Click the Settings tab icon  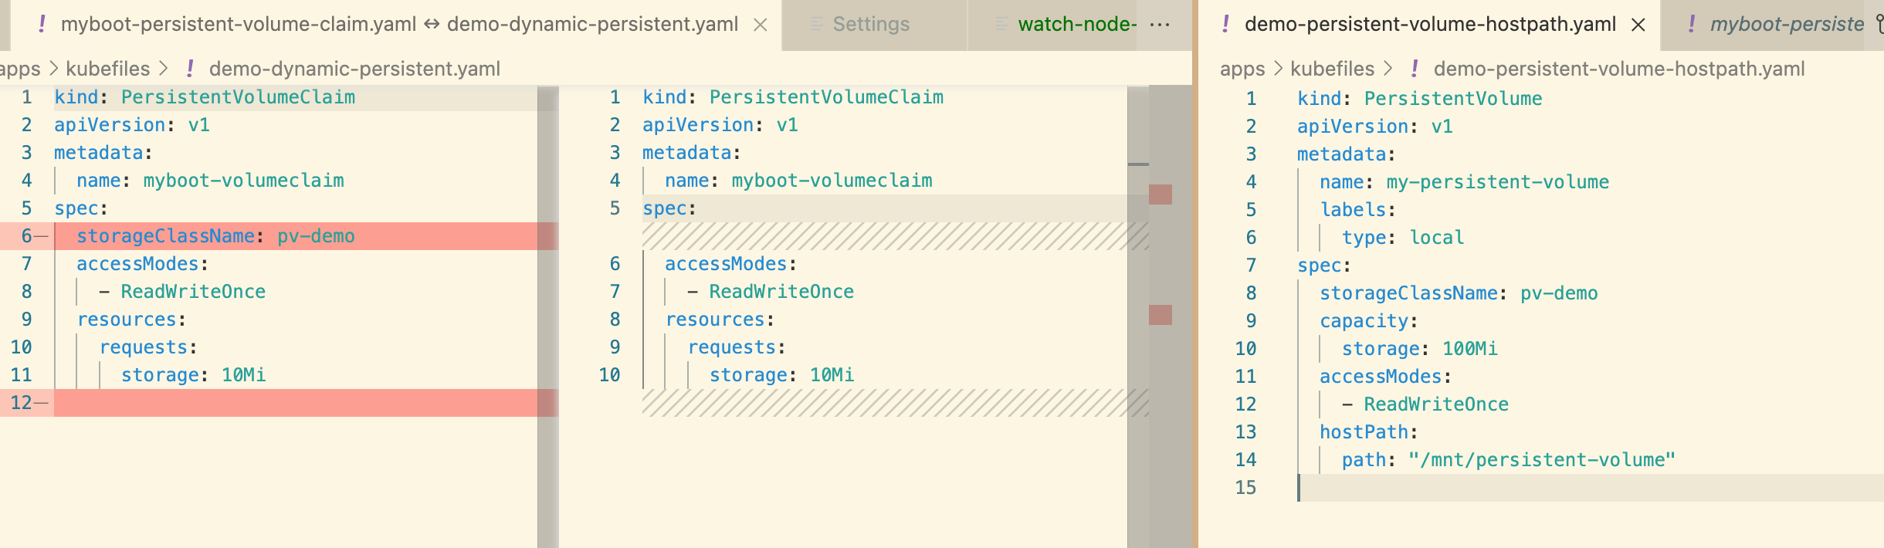816,25
